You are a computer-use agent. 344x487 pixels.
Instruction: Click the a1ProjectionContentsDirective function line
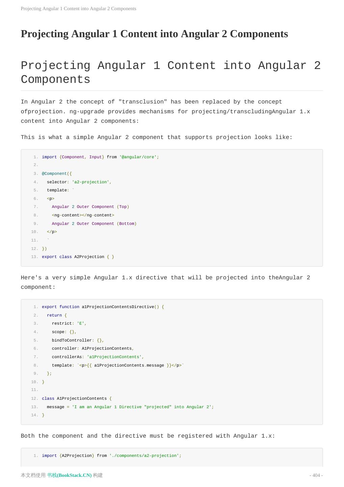103,307
